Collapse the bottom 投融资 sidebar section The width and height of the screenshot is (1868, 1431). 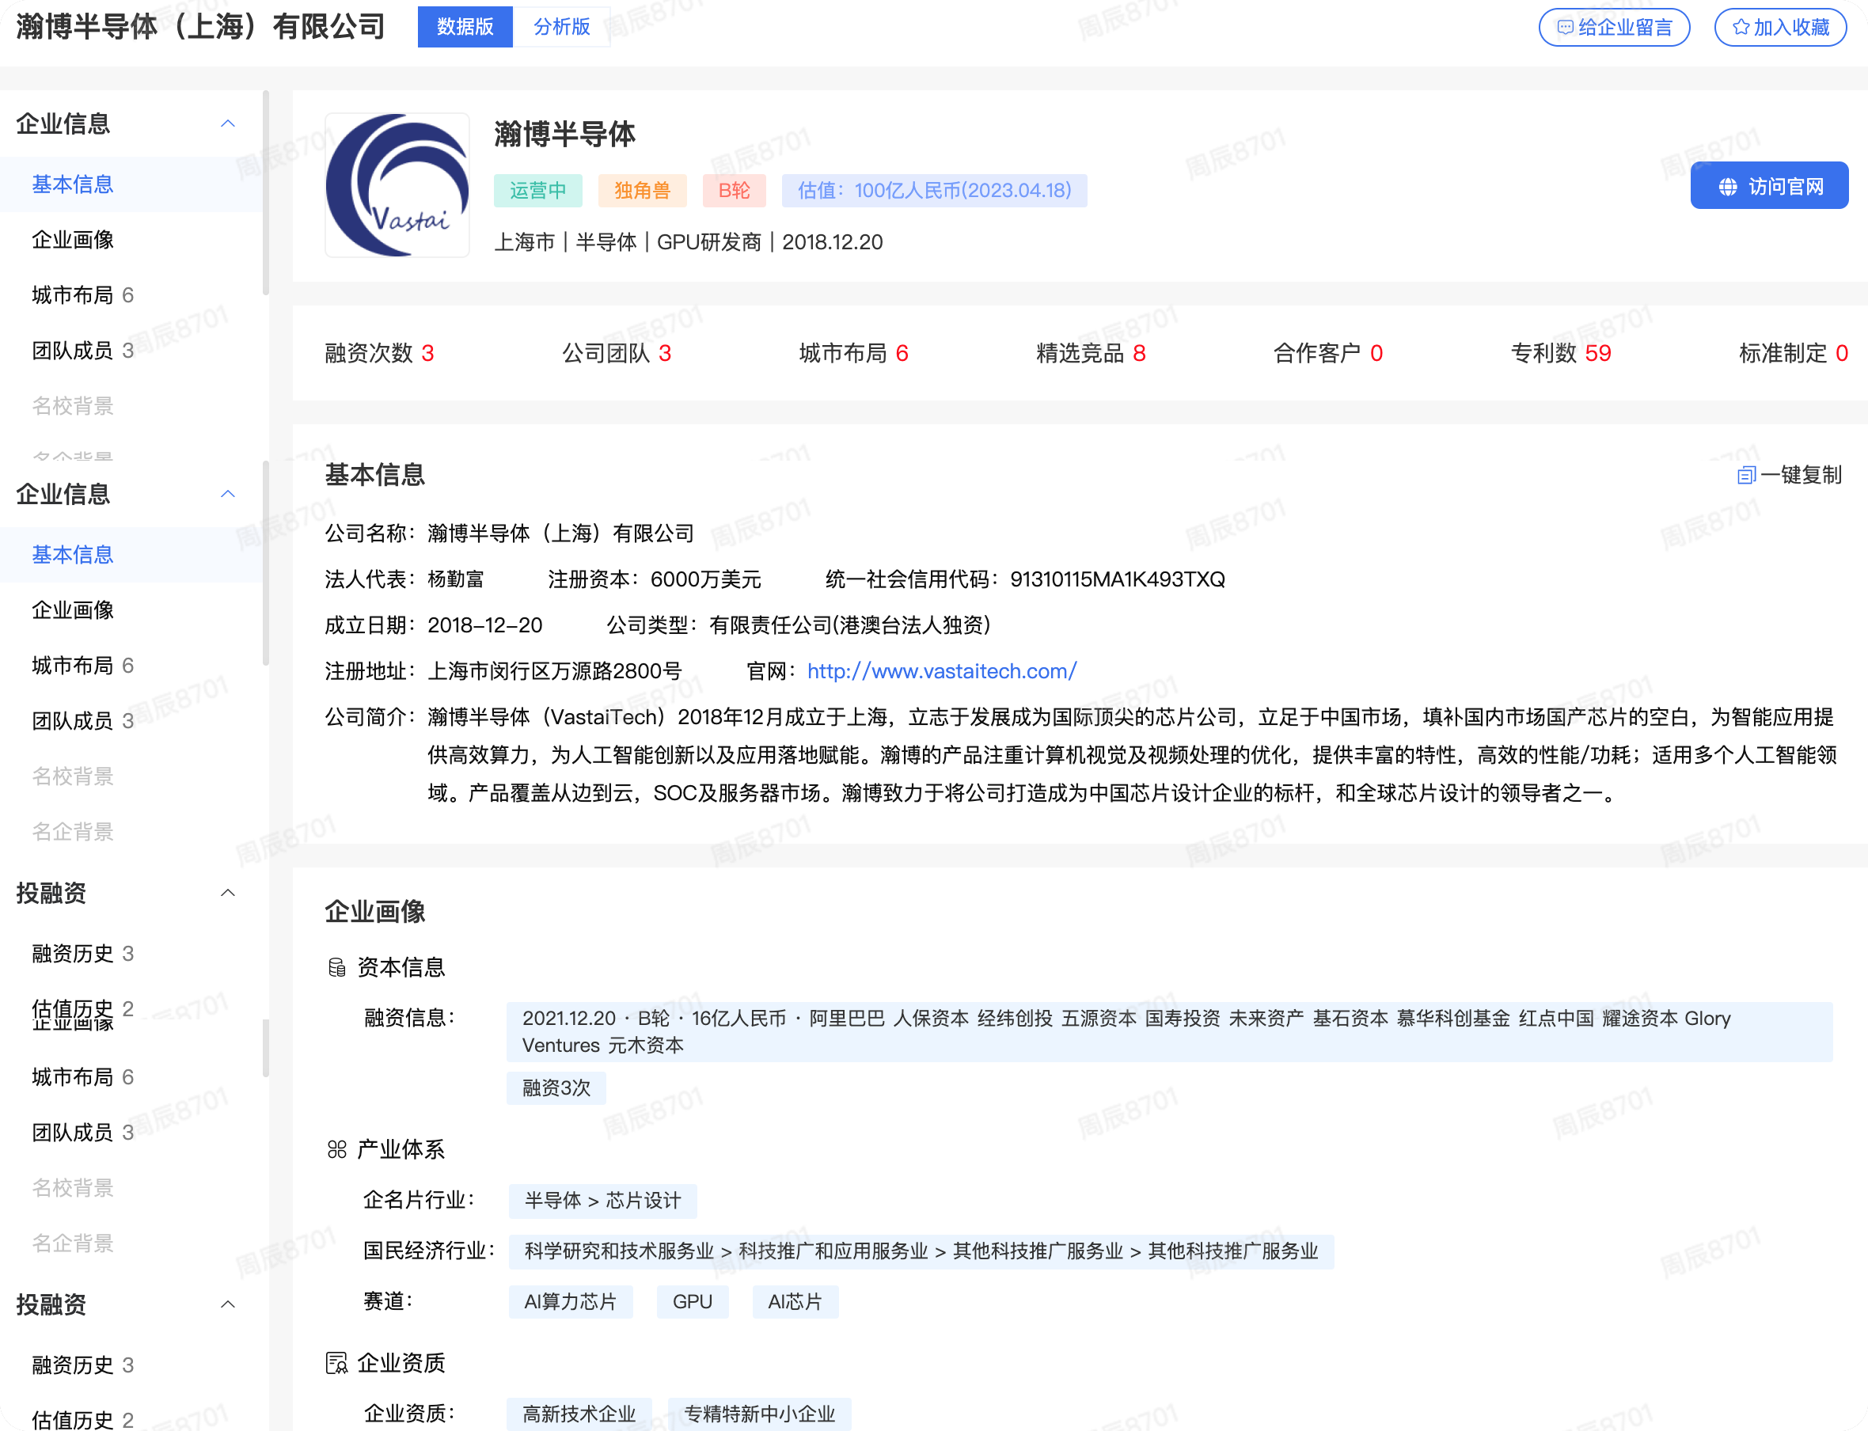pos(227,1304)
